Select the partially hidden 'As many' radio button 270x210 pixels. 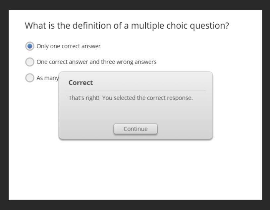click(x=30, y=78)
